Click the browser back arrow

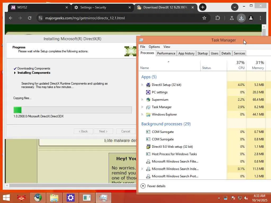click(x=11, y=18)
